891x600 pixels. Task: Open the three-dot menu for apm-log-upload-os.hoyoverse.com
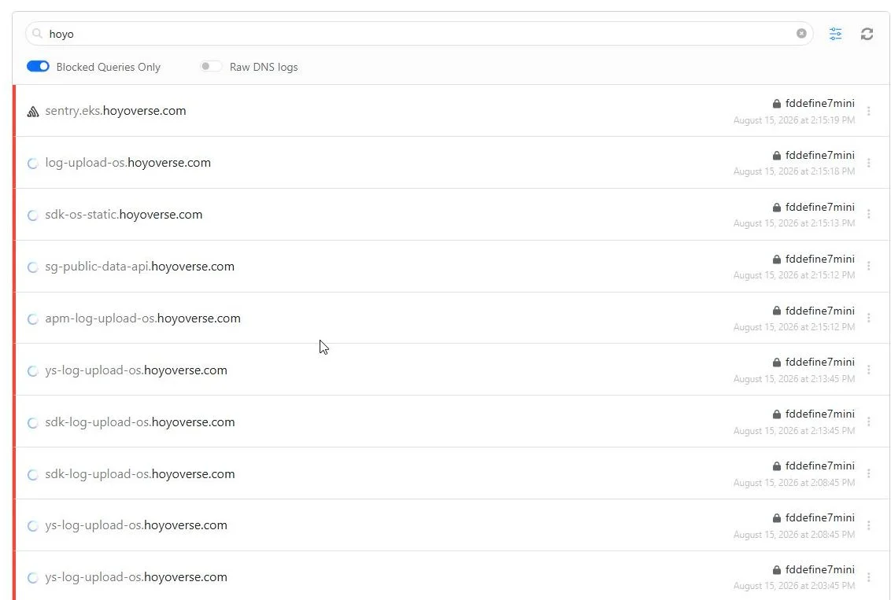tap(868, 318)
